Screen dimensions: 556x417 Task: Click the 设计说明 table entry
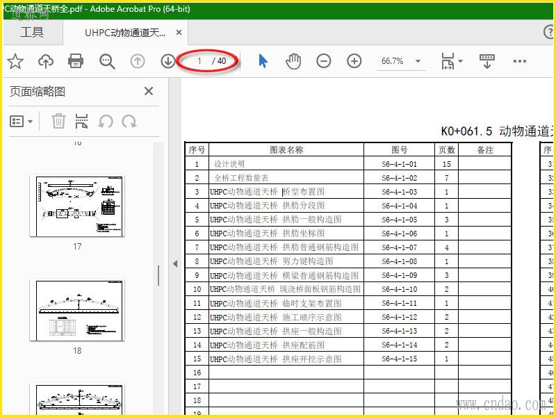coord(229,164)
